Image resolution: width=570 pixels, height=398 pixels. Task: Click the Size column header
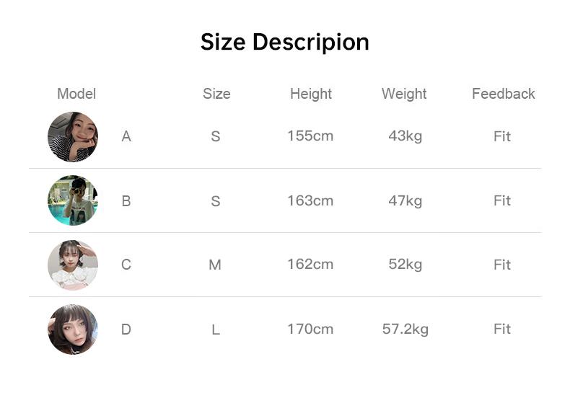coord(216,94)
